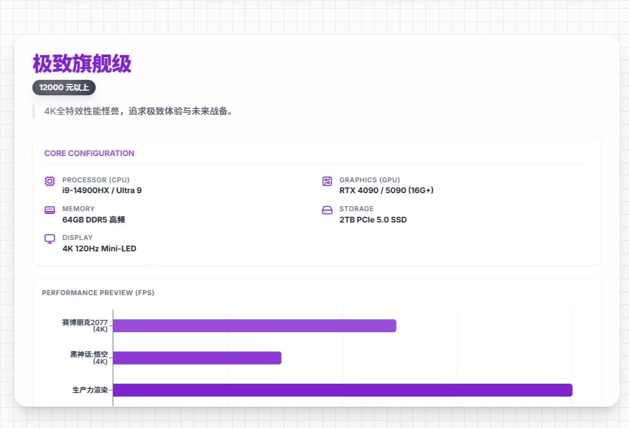Click the i9-14900HX / Ultra 9 value

click(102, 191)
